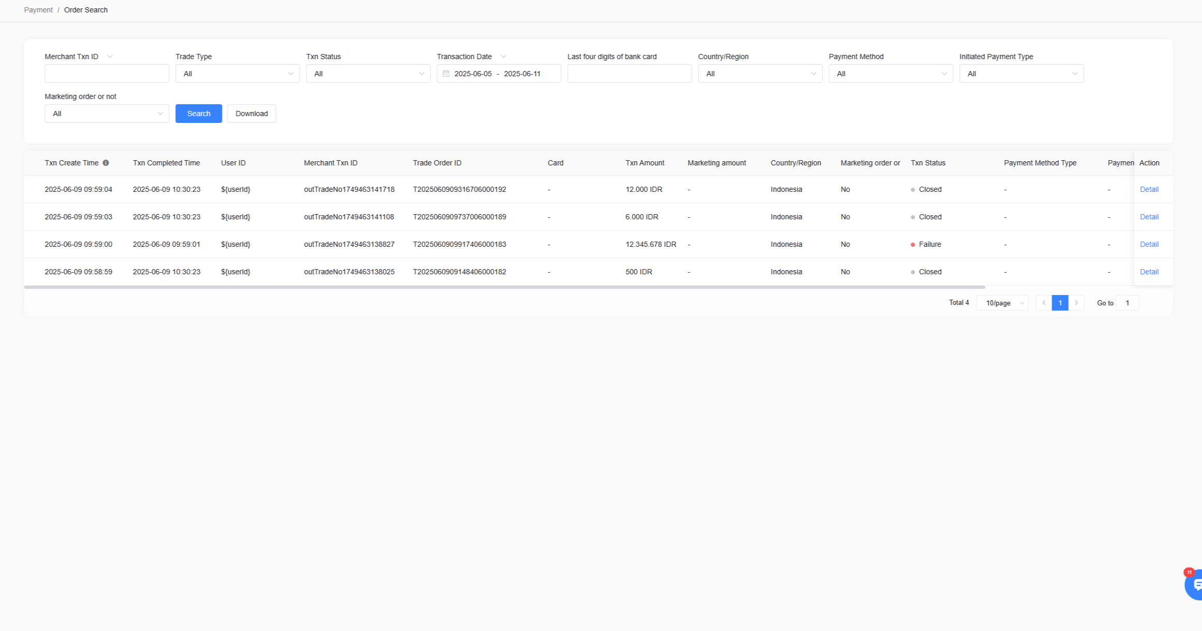
Task: Click the 6.000 IDR amount
Action: (x=641, y=217)
